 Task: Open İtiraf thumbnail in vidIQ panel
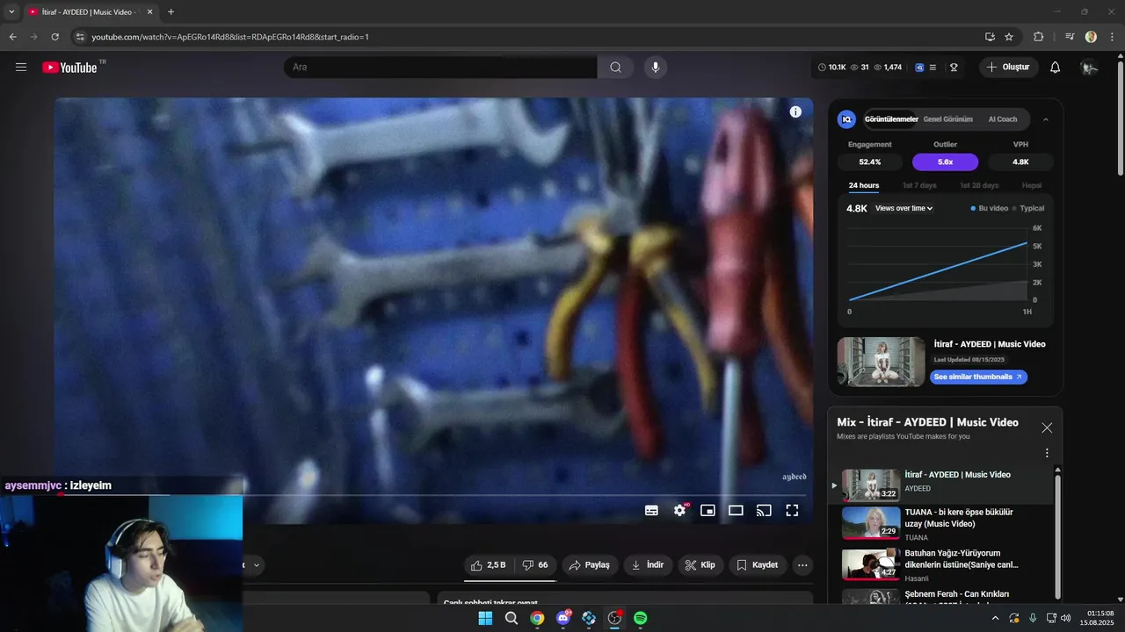[x=881, y=362]
